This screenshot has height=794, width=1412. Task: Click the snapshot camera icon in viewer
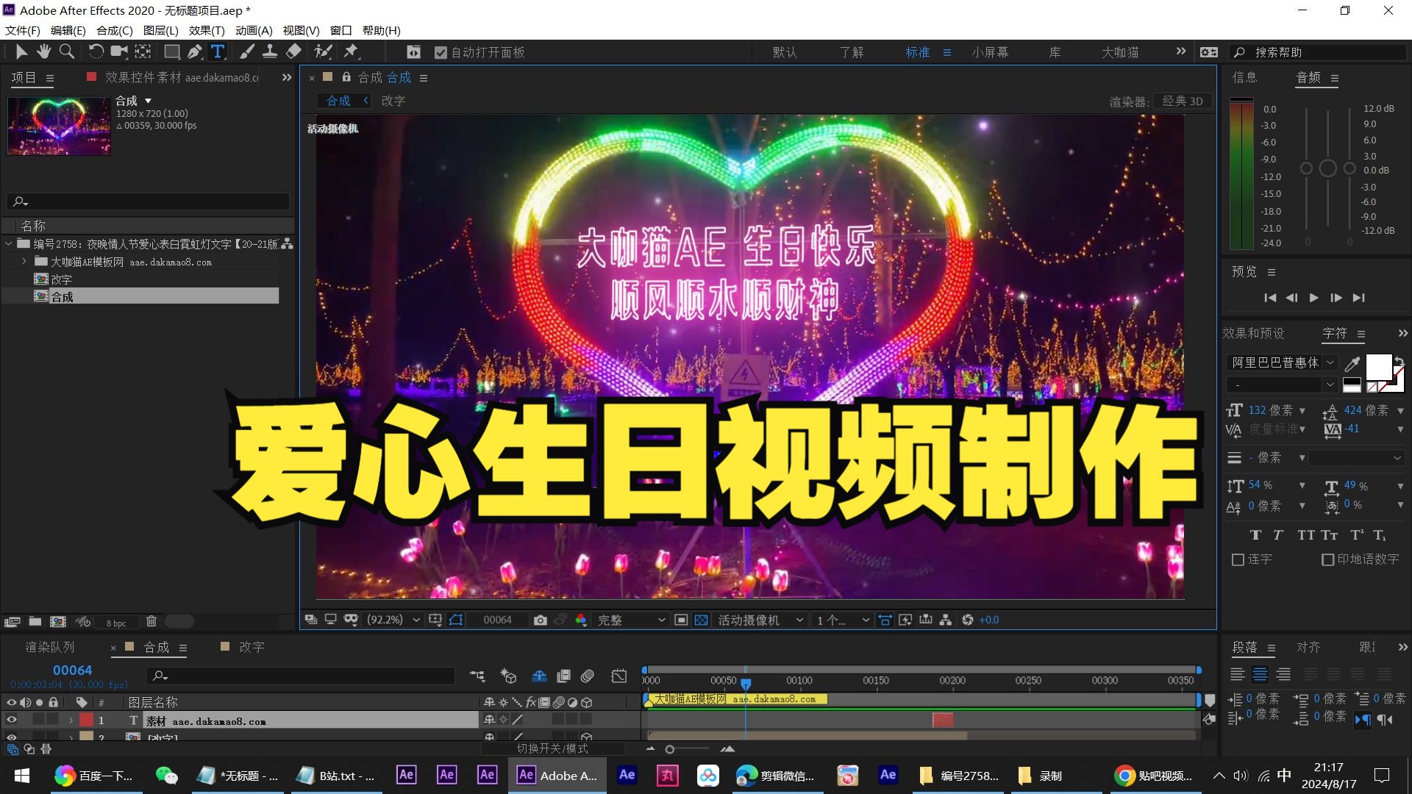[541, 620]
